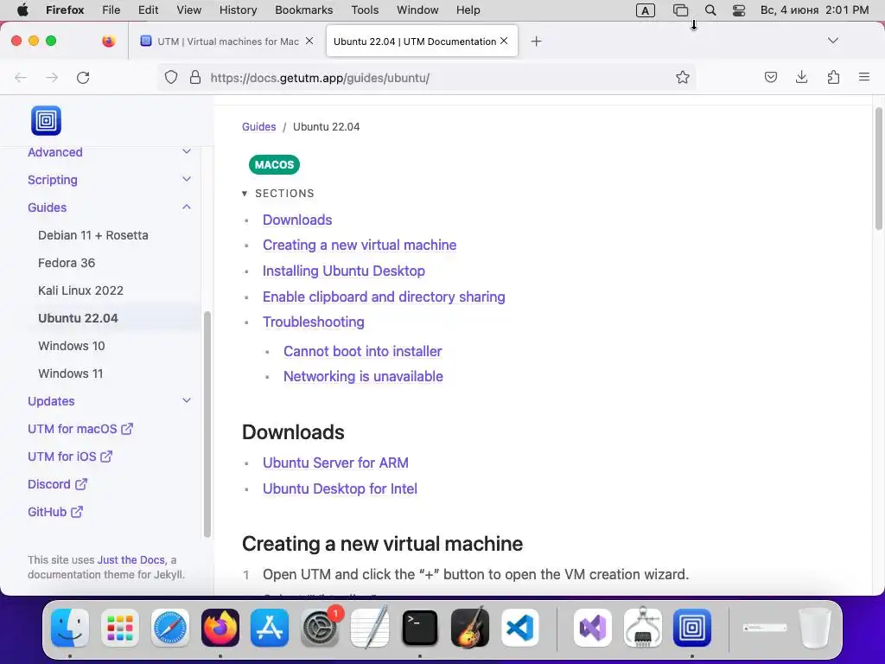The width and height of the screenshot is (885, 664).
Task: Click the UTM logo in sidebar
Action: click(x=47, y=120)
